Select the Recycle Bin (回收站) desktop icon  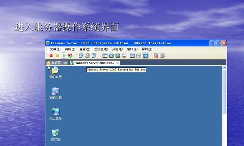55,135
